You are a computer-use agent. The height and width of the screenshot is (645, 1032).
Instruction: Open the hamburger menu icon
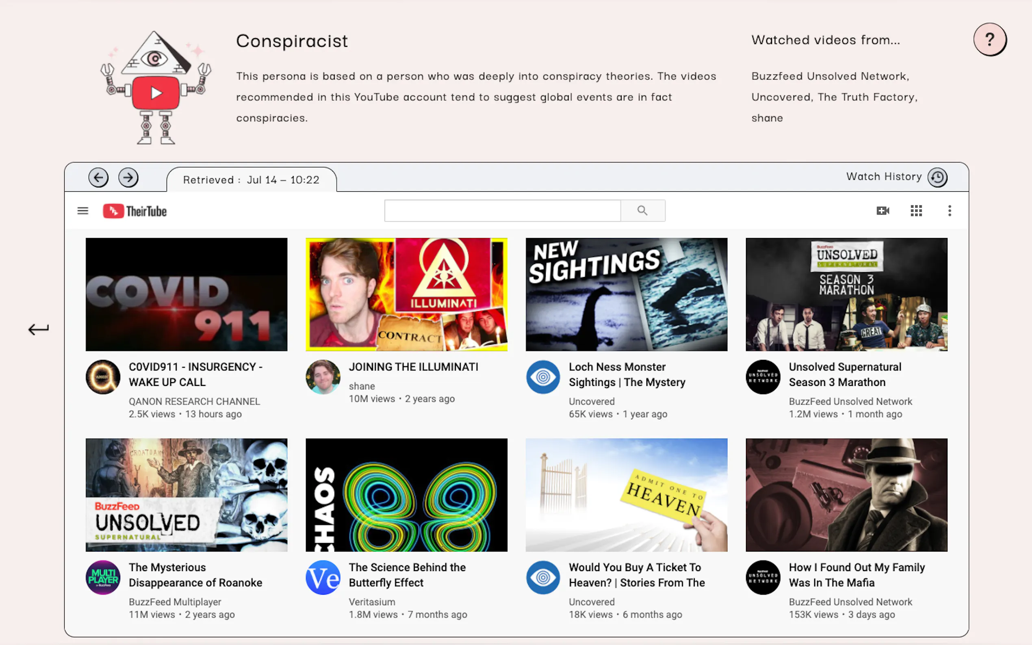(x=83, y=211)
